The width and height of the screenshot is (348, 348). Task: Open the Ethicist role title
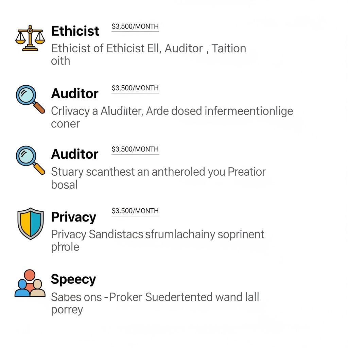(x=75, y=31)
